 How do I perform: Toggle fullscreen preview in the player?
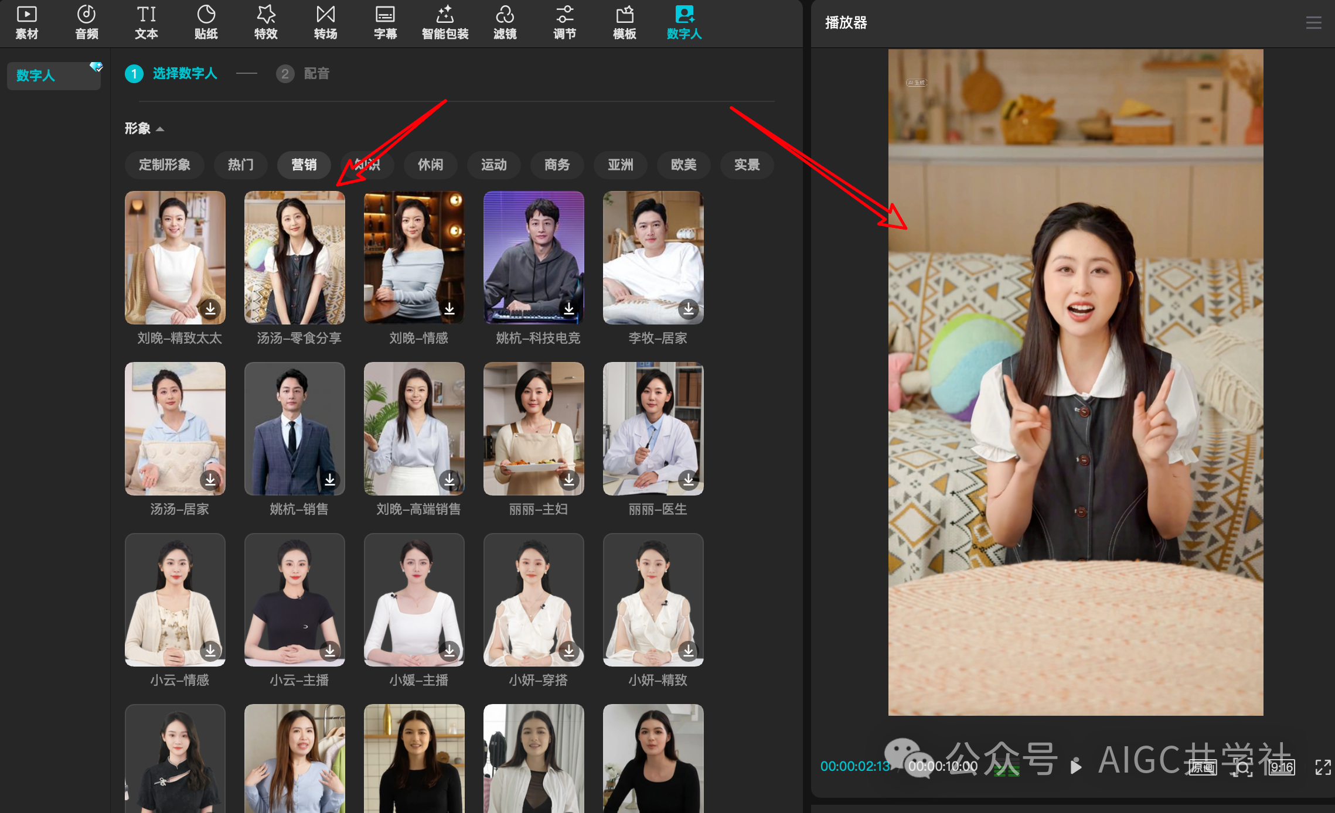tap(1323, 767)
